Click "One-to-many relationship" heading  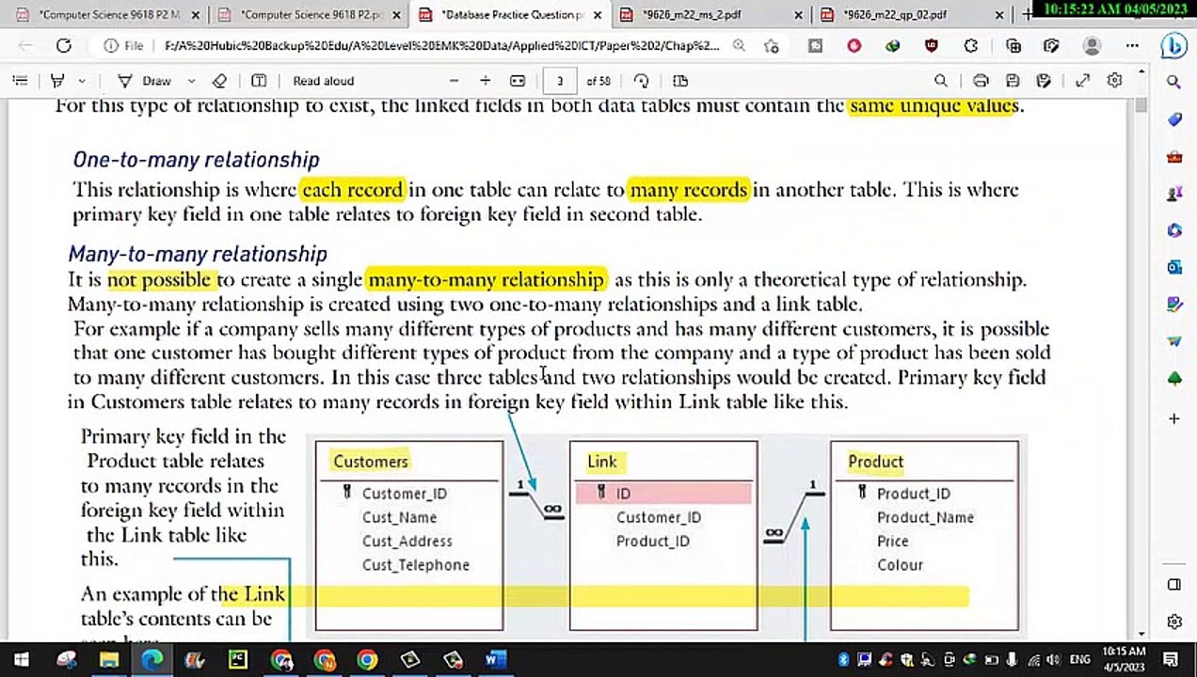(196, 160)
